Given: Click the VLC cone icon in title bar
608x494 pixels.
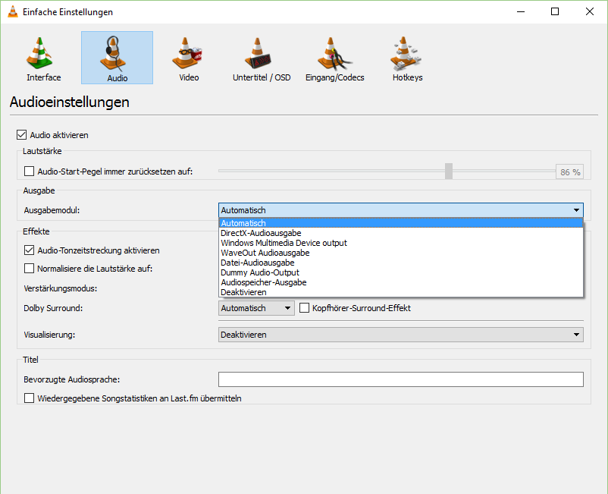Looking at the screenshot, I should click(13, 11).
